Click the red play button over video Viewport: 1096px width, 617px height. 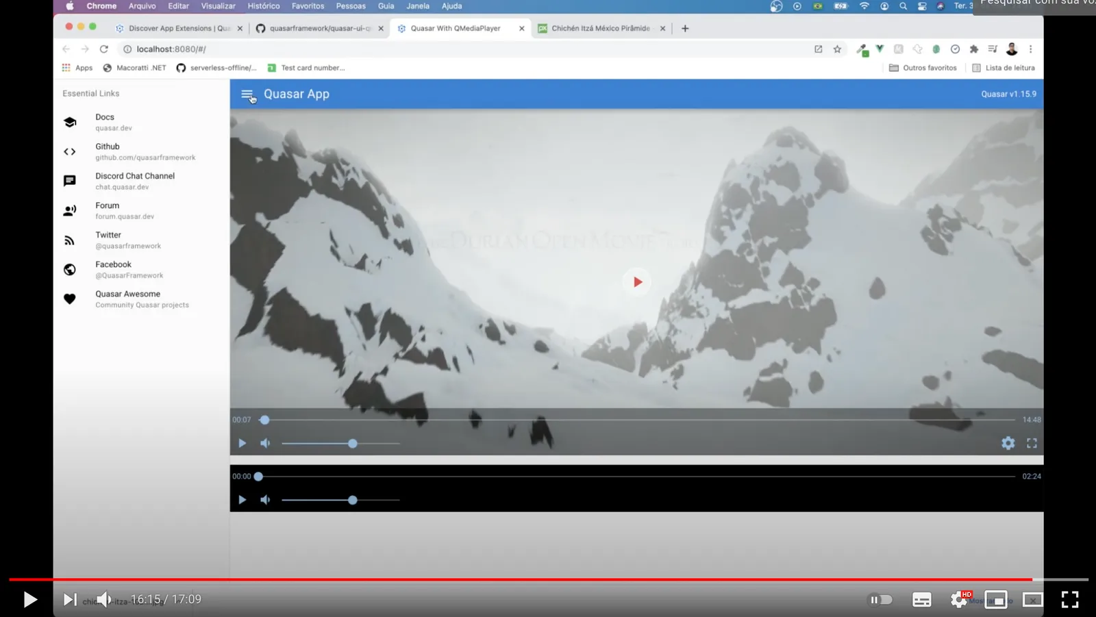coord(637,281)
